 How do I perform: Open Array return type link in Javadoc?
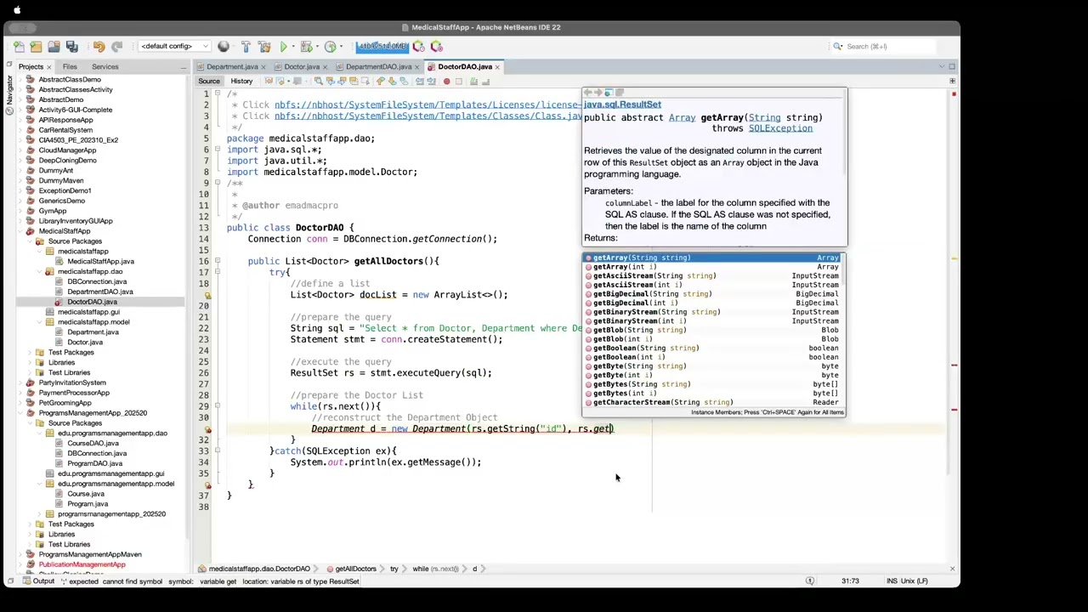pyautogui.click(x=682, y=118)
